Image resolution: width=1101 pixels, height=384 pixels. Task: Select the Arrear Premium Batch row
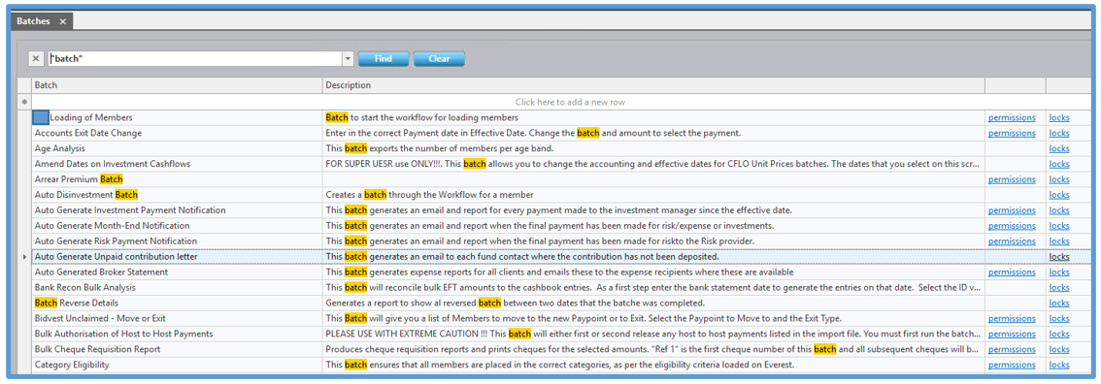pyautogui.click(x=177, y=179)
